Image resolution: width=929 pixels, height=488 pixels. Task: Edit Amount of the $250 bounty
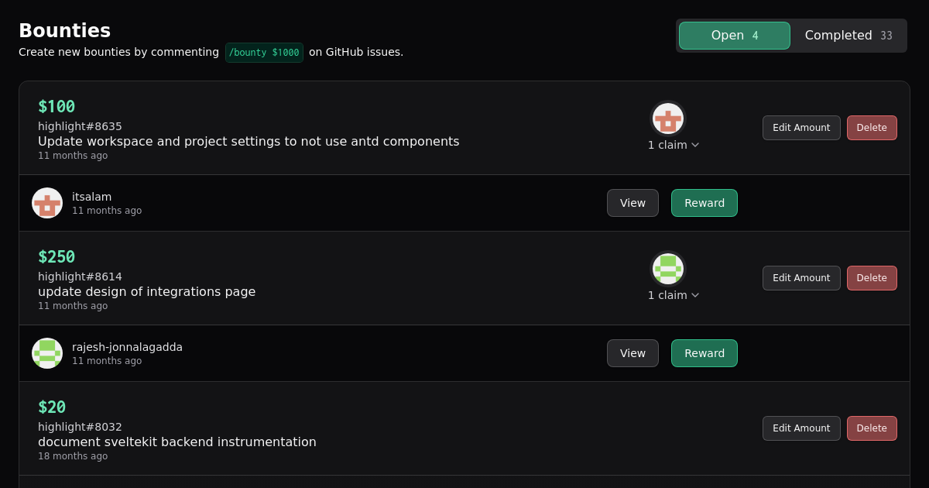click(x=801, y=278)
